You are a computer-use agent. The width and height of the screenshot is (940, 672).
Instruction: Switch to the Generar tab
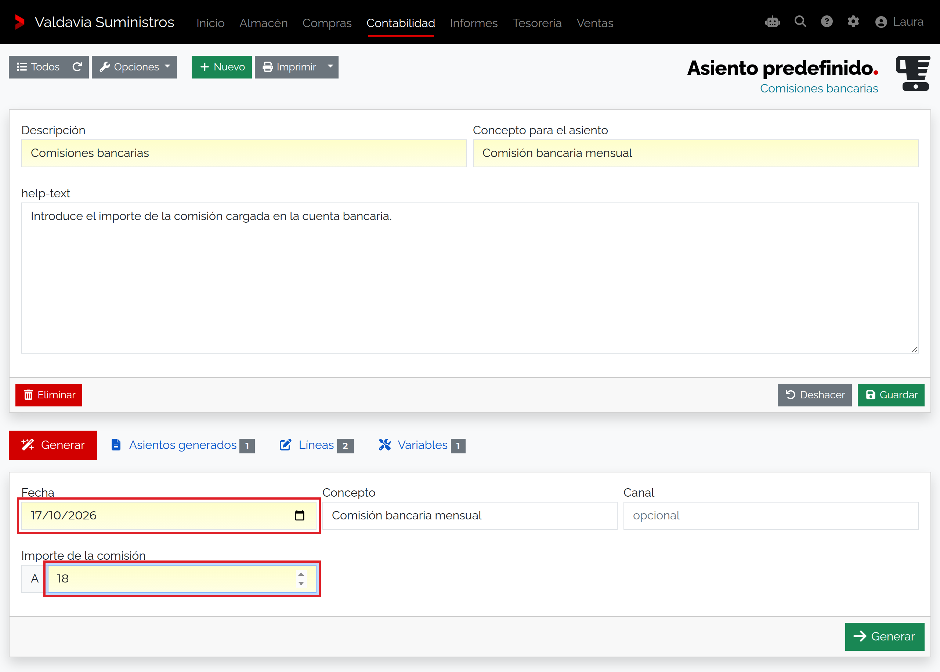tap(53, 445)
